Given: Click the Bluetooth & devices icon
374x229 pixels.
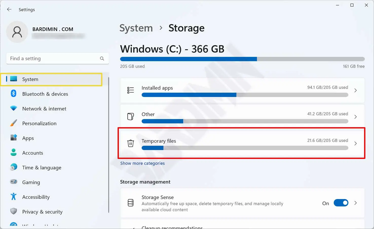Looking at the screenshot, I should [13, 94].
